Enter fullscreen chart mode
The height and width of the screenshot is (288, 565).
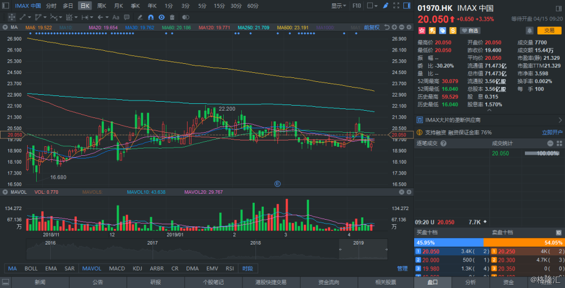pos(395,6)
